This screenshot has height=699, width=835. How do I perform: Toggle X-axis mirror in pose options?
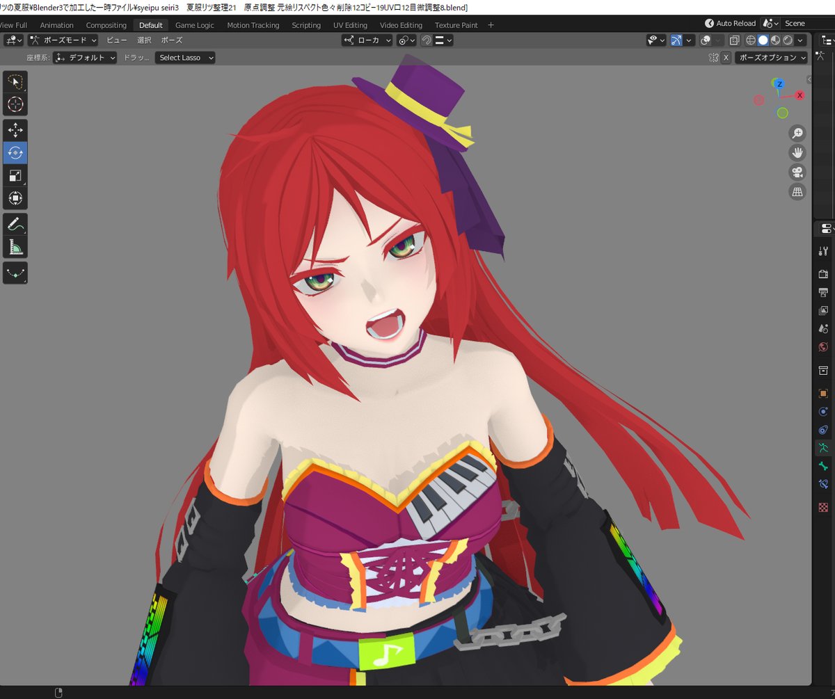(726, 58)
